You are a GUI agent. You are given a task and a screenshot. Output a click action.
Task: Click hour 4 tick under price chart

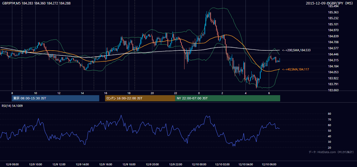[x=246, y=93]
